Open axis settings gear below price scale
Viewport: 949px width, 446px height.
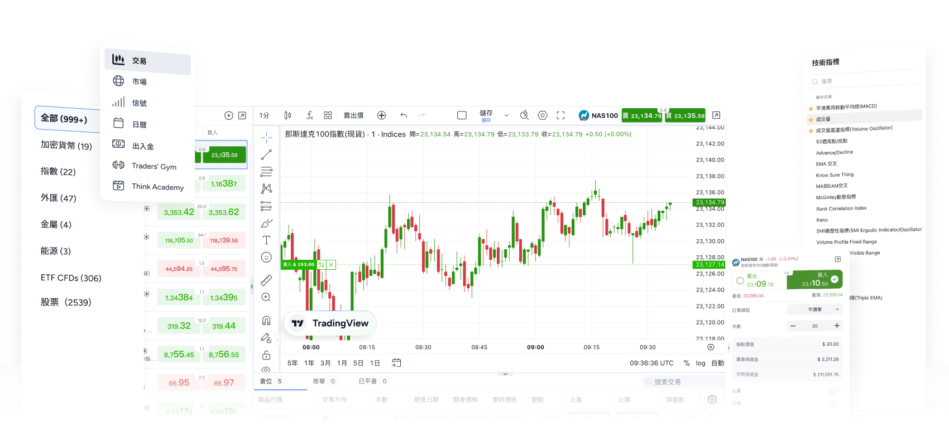point(711,347)
